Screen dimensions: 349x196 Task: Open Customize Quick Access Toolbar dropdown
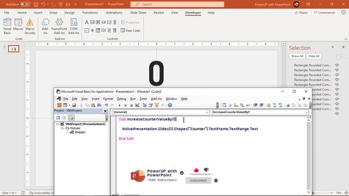(x=75, y=4)
